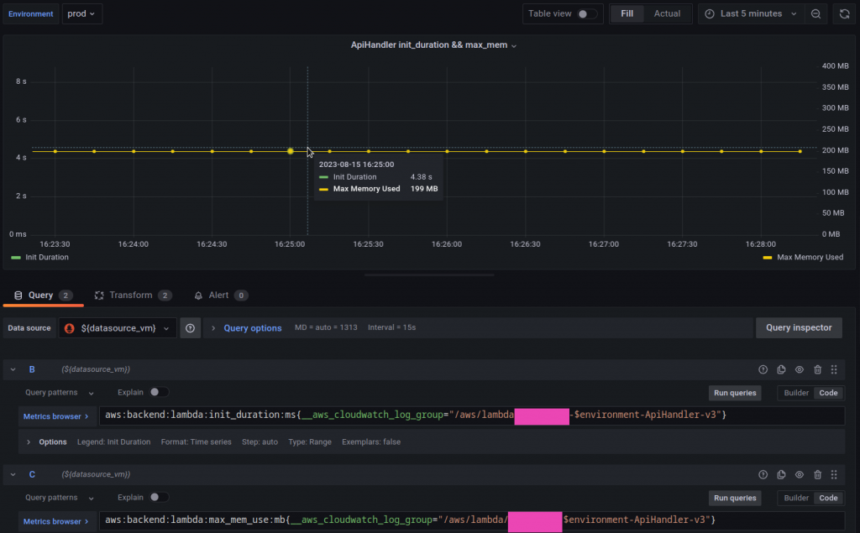Open the Environment prod dropdown
Image resolution: width=860 pixels, height=533 pixels.
pos(81,13)
